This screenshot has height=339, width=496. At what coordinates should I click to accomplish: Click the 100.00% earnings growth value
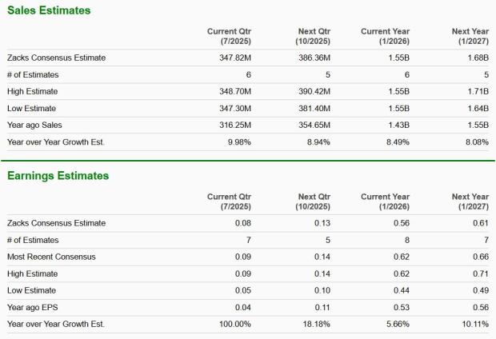(x=233, y=324)
